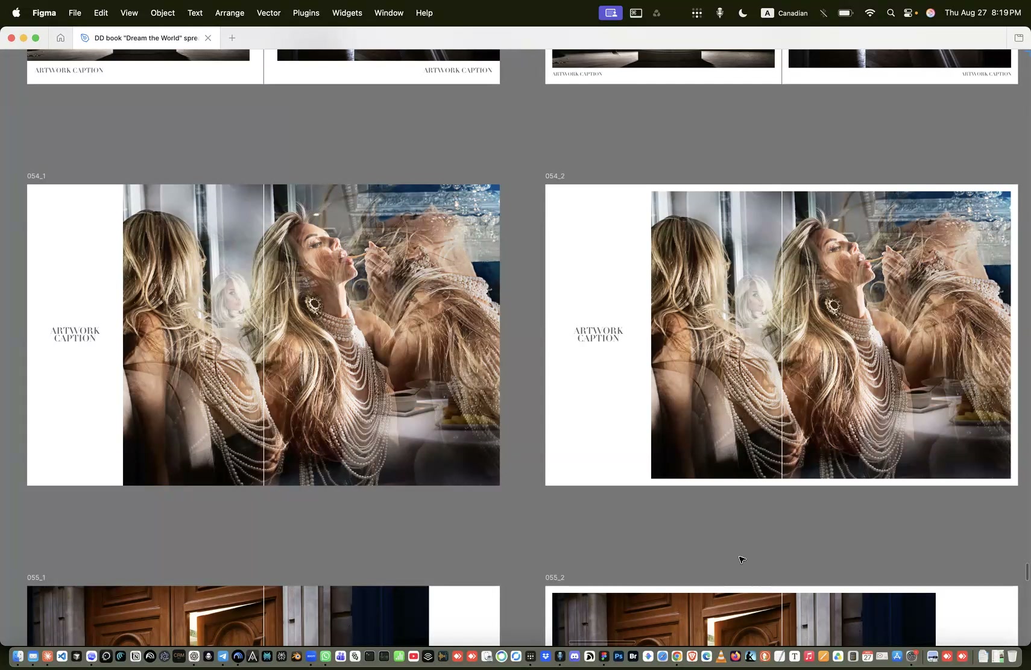Screen dimensions: 1031x670
Task: Launch Adobe Bridge from the dock
Action: click(x=633, y=656)
